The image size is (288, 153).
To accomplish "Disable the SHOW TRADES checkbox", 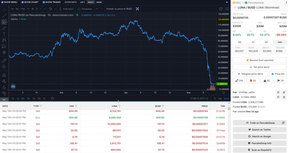I will [44, 2].
